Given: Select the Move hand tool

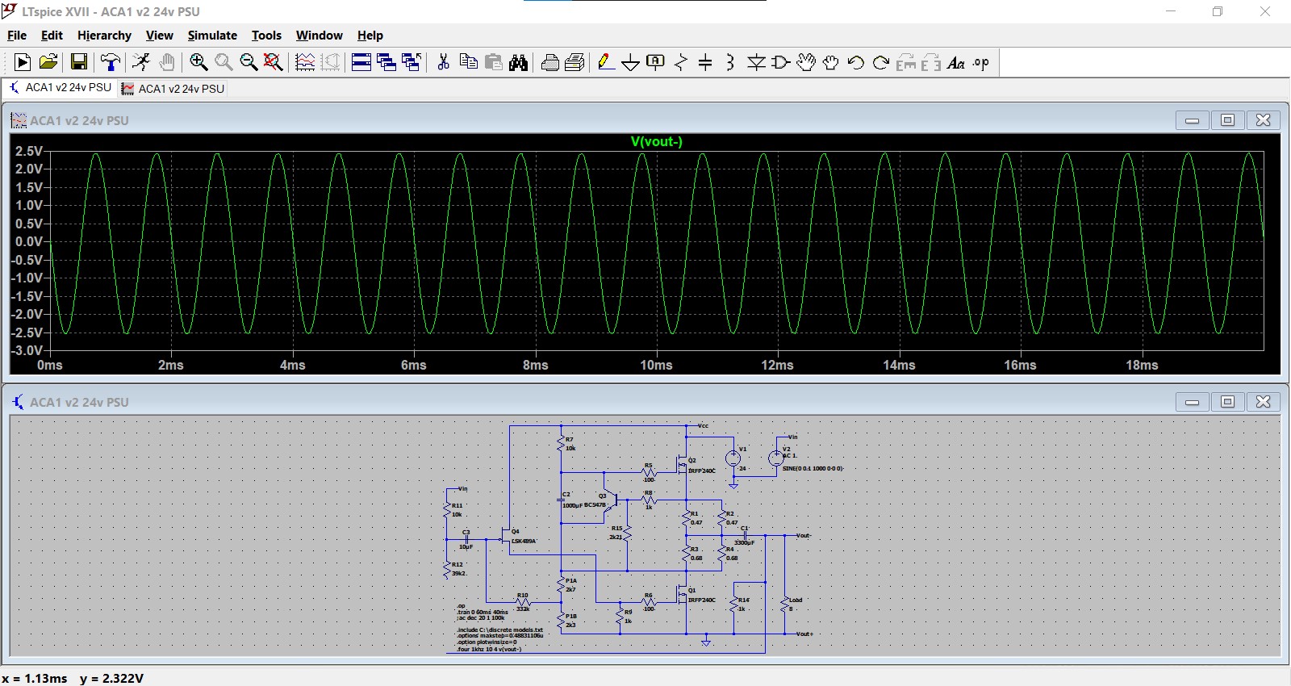Looking at the screenshot, I should tap(806, 62).
